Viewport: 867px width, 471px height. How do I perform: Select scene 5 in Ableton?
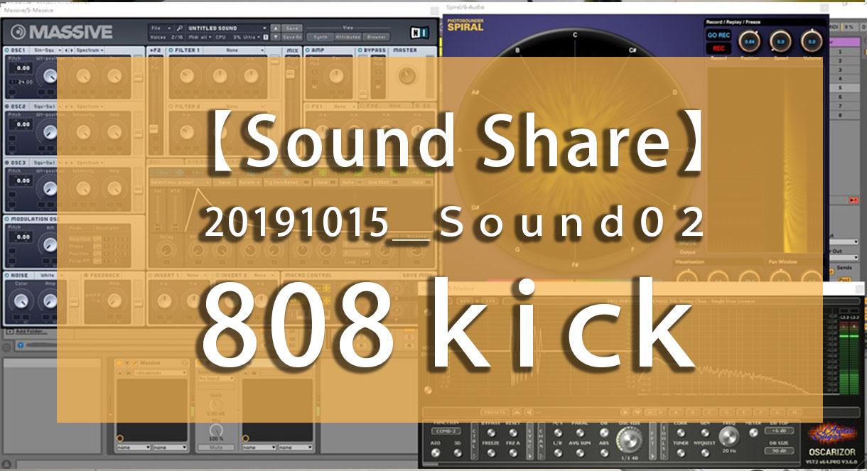point(844,88)
